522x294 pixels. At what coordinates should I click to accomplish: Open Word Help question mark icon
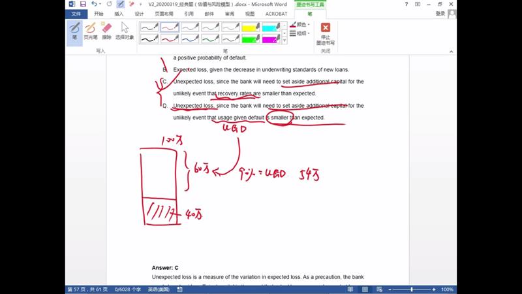406,4
